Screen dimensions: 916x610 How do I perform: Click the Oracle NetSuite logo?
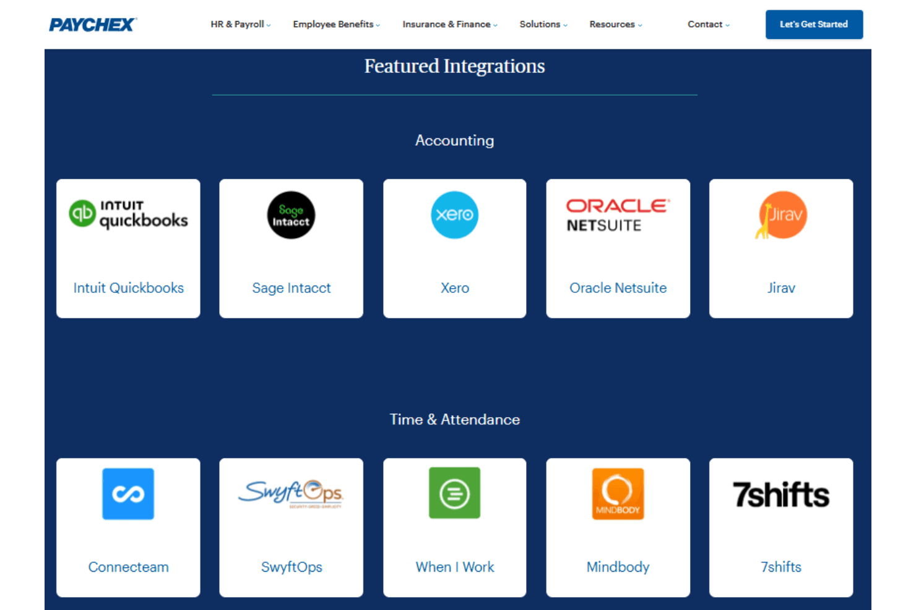pyautogui.click(x=618, y=215)
